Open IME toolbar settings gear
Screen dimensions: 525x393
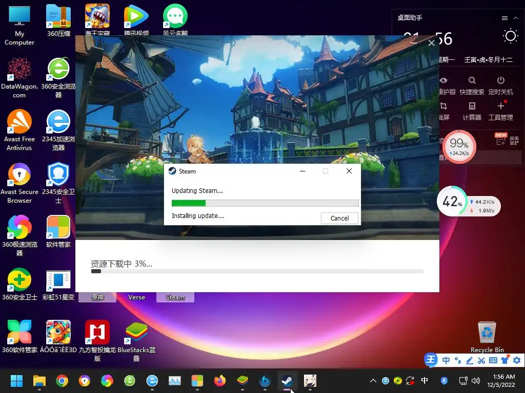[517, 360]
